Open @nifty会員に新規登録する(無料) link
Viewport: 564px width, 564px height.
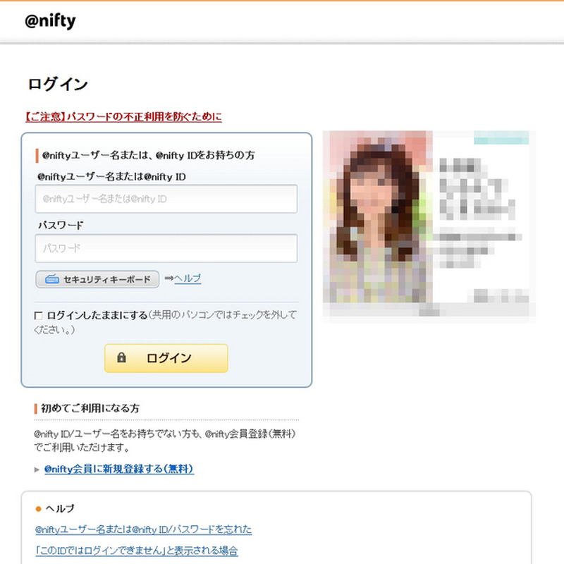(x=119, y=469)
